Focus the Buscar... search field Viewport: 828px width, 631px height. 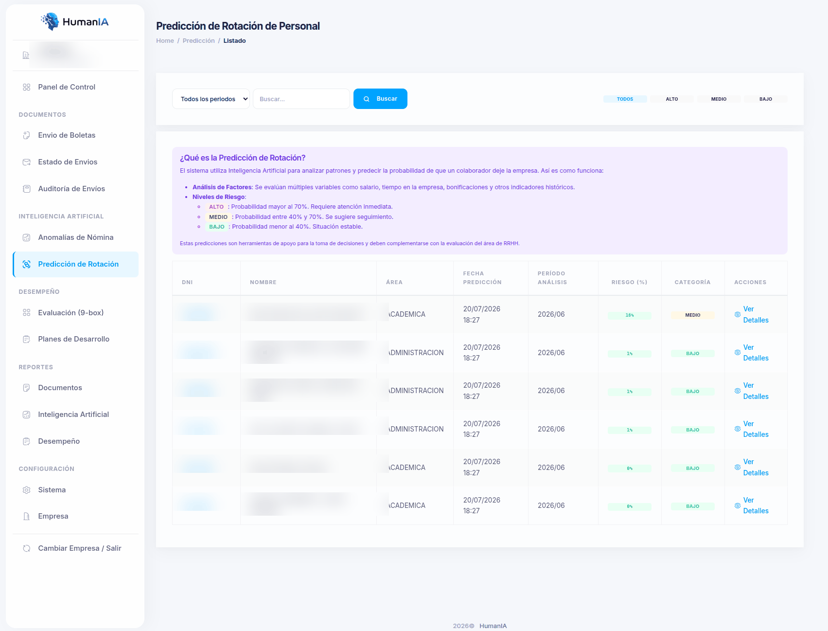pyautogui.click(x=301, y=99)
